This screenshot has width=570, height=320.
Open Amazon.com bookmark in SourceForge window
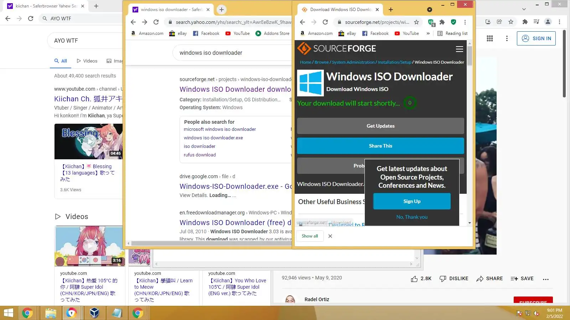(x=316, y=33)
